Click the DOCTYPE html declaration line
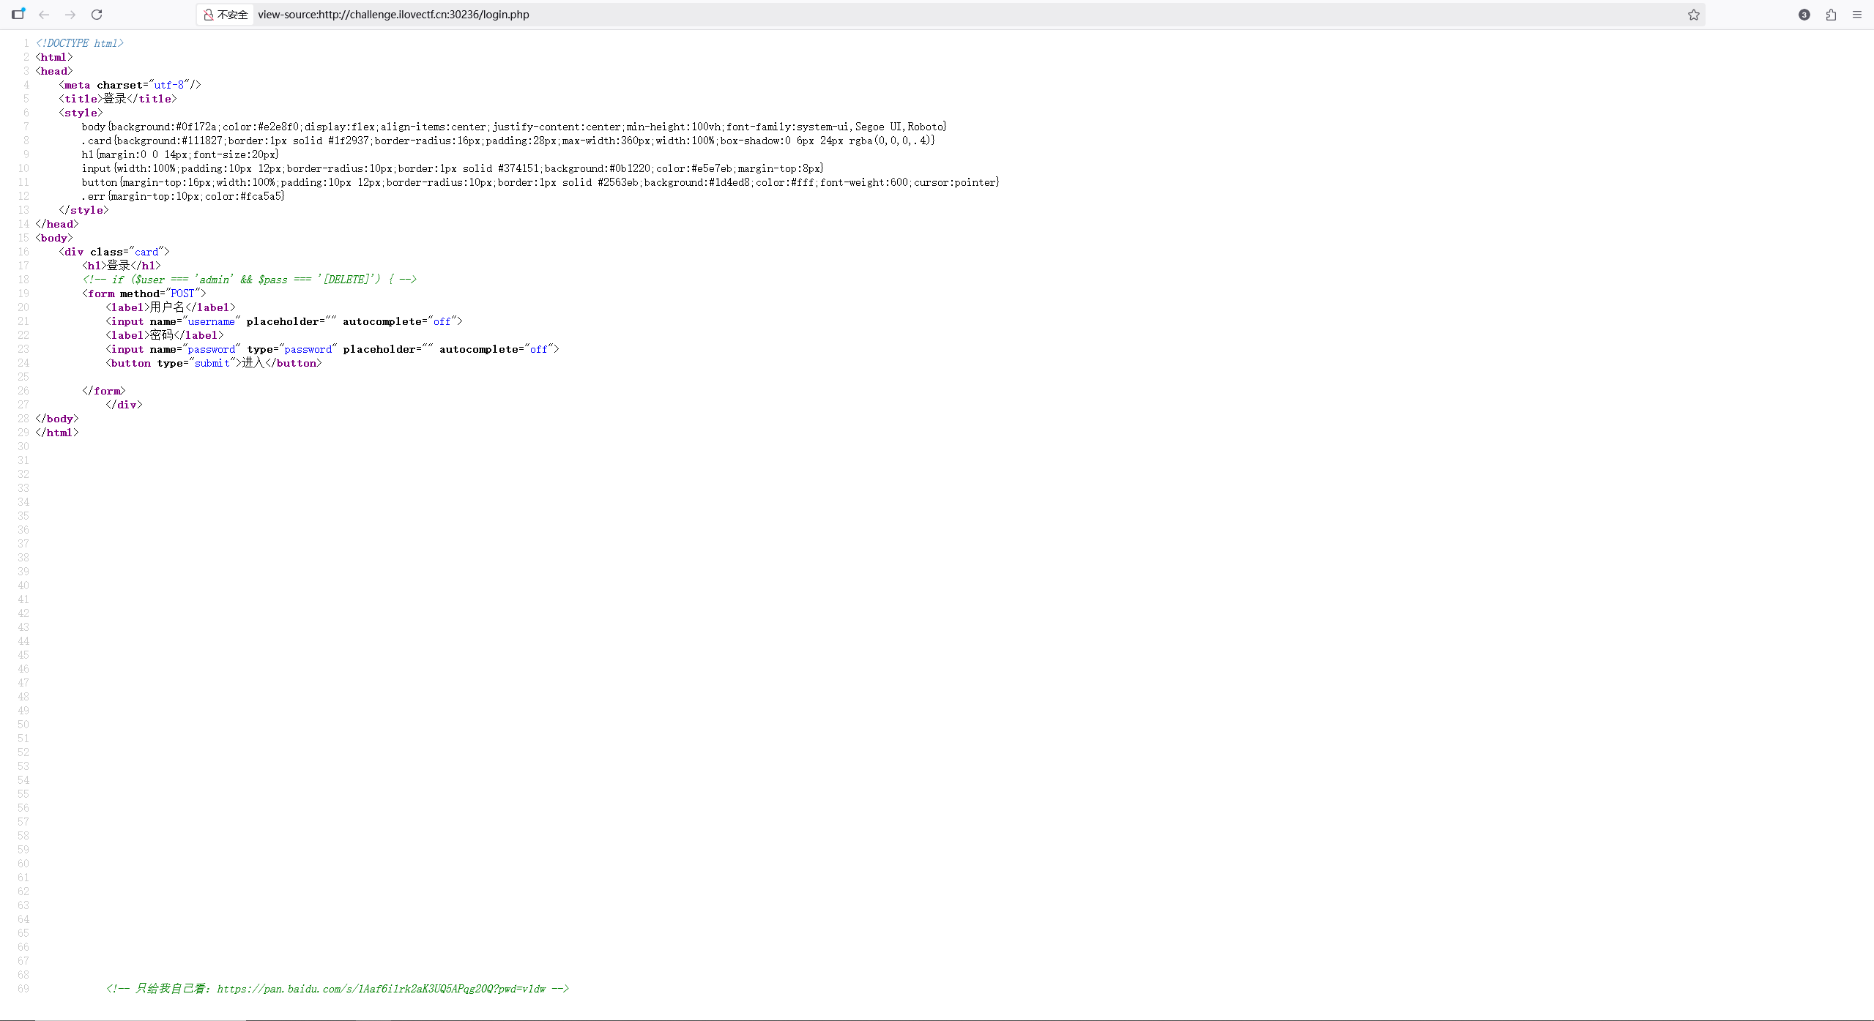This screenshot has width=1874, height=1021. click(79, 43)
